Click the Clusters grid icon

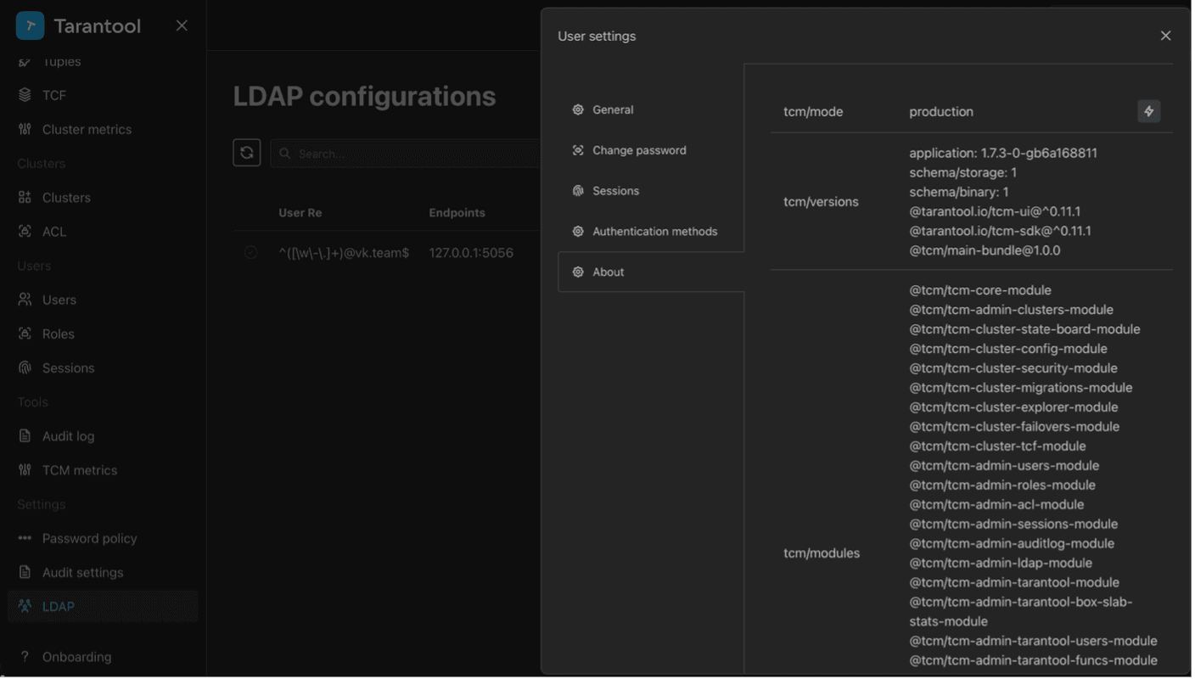(x=25, y=197)
